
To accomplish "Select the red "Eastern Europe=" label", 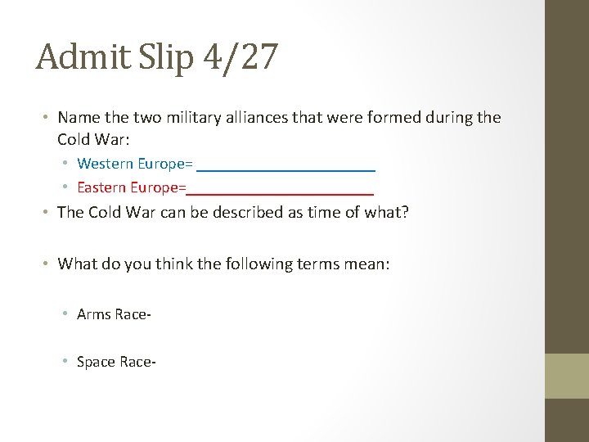I will coord(132,187).
